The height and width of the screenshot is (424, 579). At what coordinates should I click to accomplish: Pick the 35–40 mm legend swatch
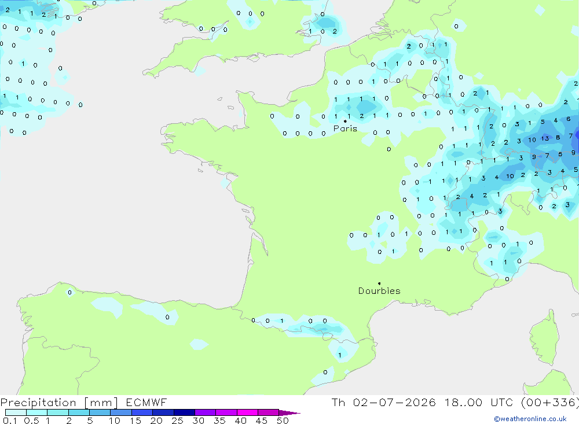tap(226, 412)
